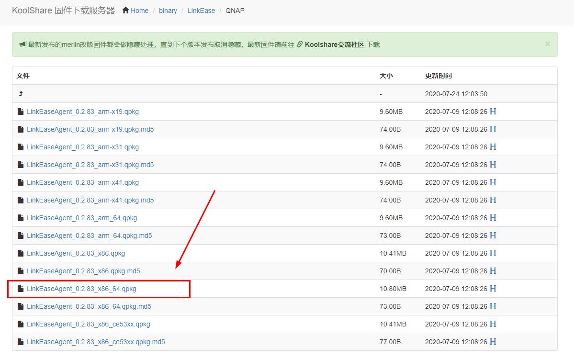Click the file icon beside LinkEaseAgent_0.2.83_x86_ce53xx.qpkg

pos(21,324)
